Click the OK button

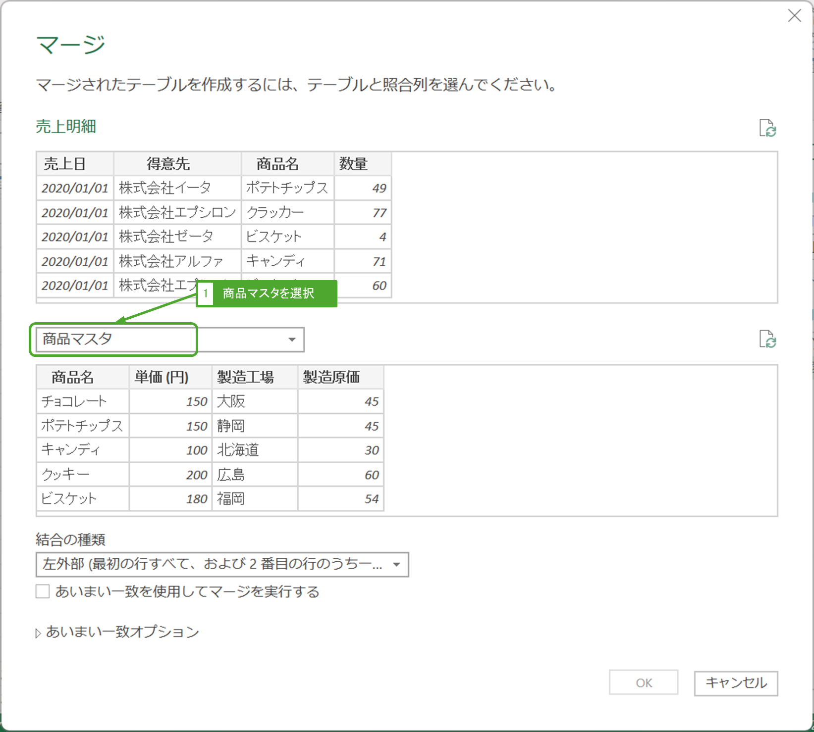click(643, 683)
